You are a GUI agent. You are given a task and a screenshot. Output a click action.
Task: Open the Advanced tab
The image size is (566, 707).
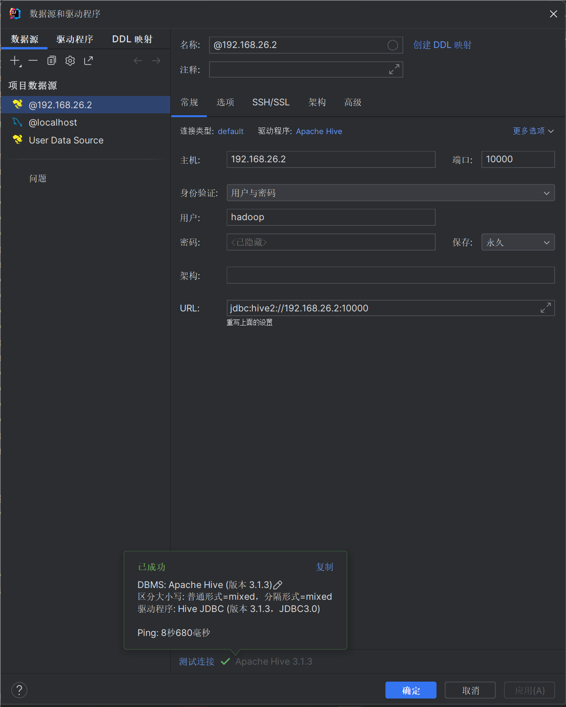coord(353,102)
